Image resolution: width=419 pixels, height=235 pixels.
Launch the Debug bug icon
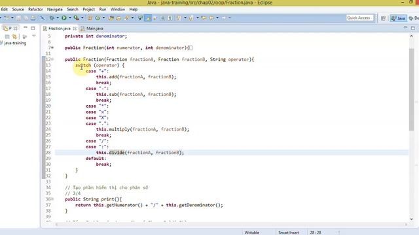(52, 18)
